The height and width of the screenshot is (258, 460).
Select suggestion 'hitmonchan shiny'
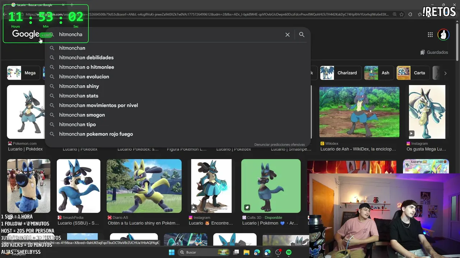(178, 86)
